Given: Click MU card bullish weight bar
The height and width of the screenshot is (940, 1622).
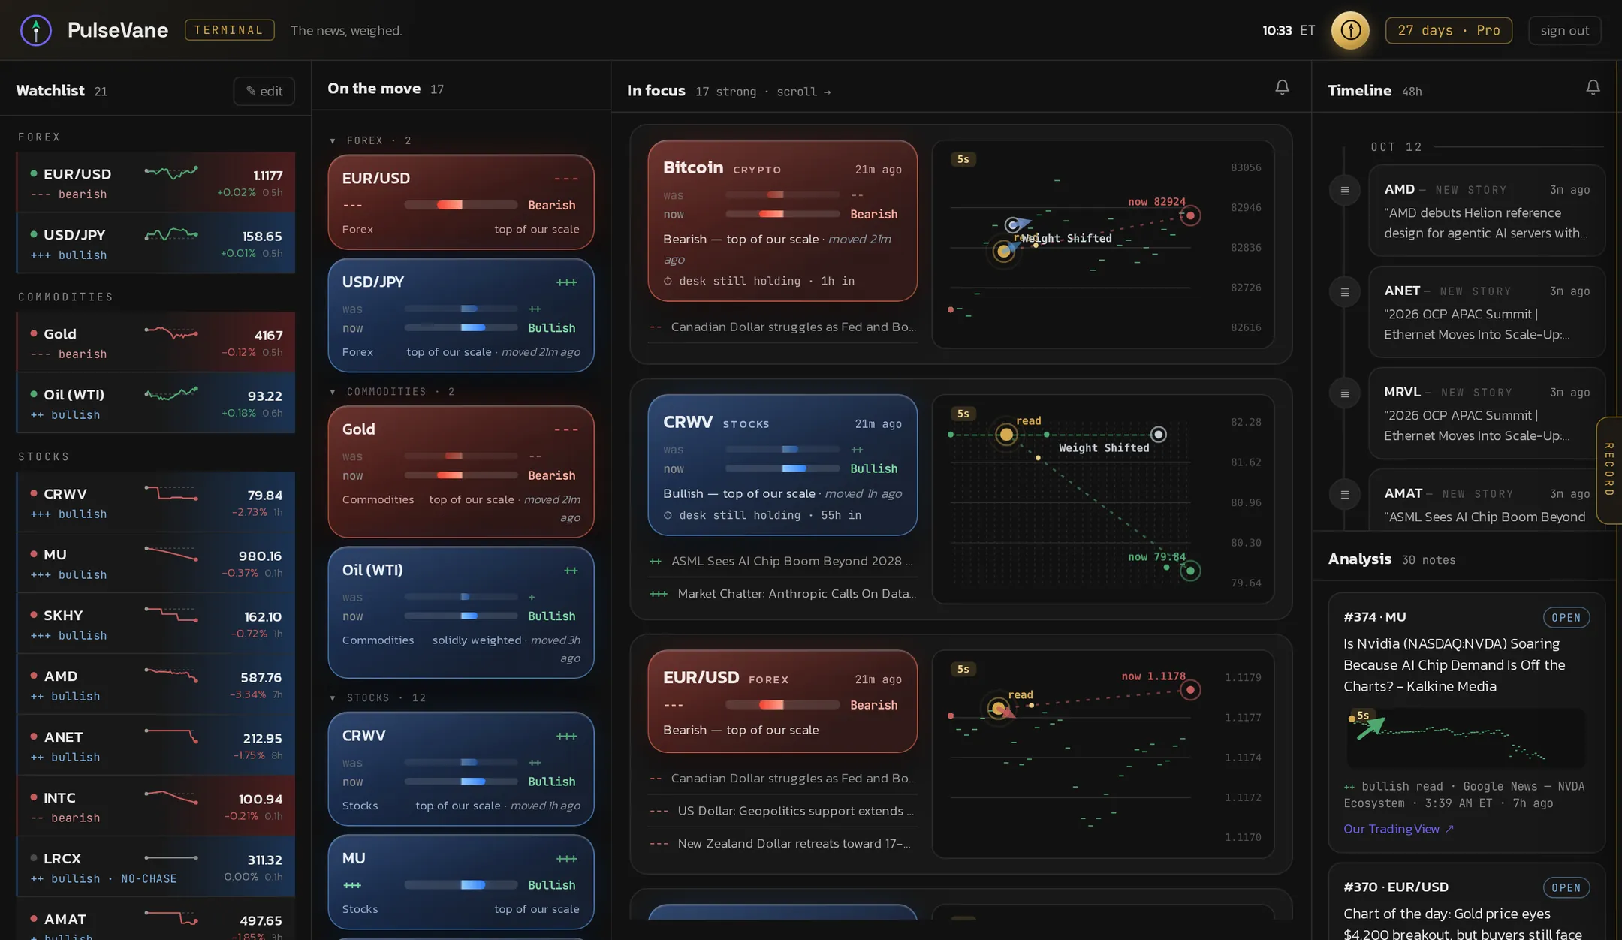Looking at the screenshot, I should (460, 885).
